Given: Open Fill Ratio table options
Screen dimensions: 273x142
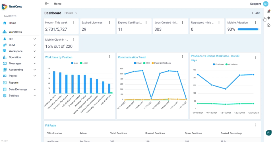Looking at the screenshot, I should coord(255,125).
